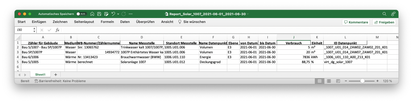
Task: Select row 3 header
Action: click(x=18, y=52)
